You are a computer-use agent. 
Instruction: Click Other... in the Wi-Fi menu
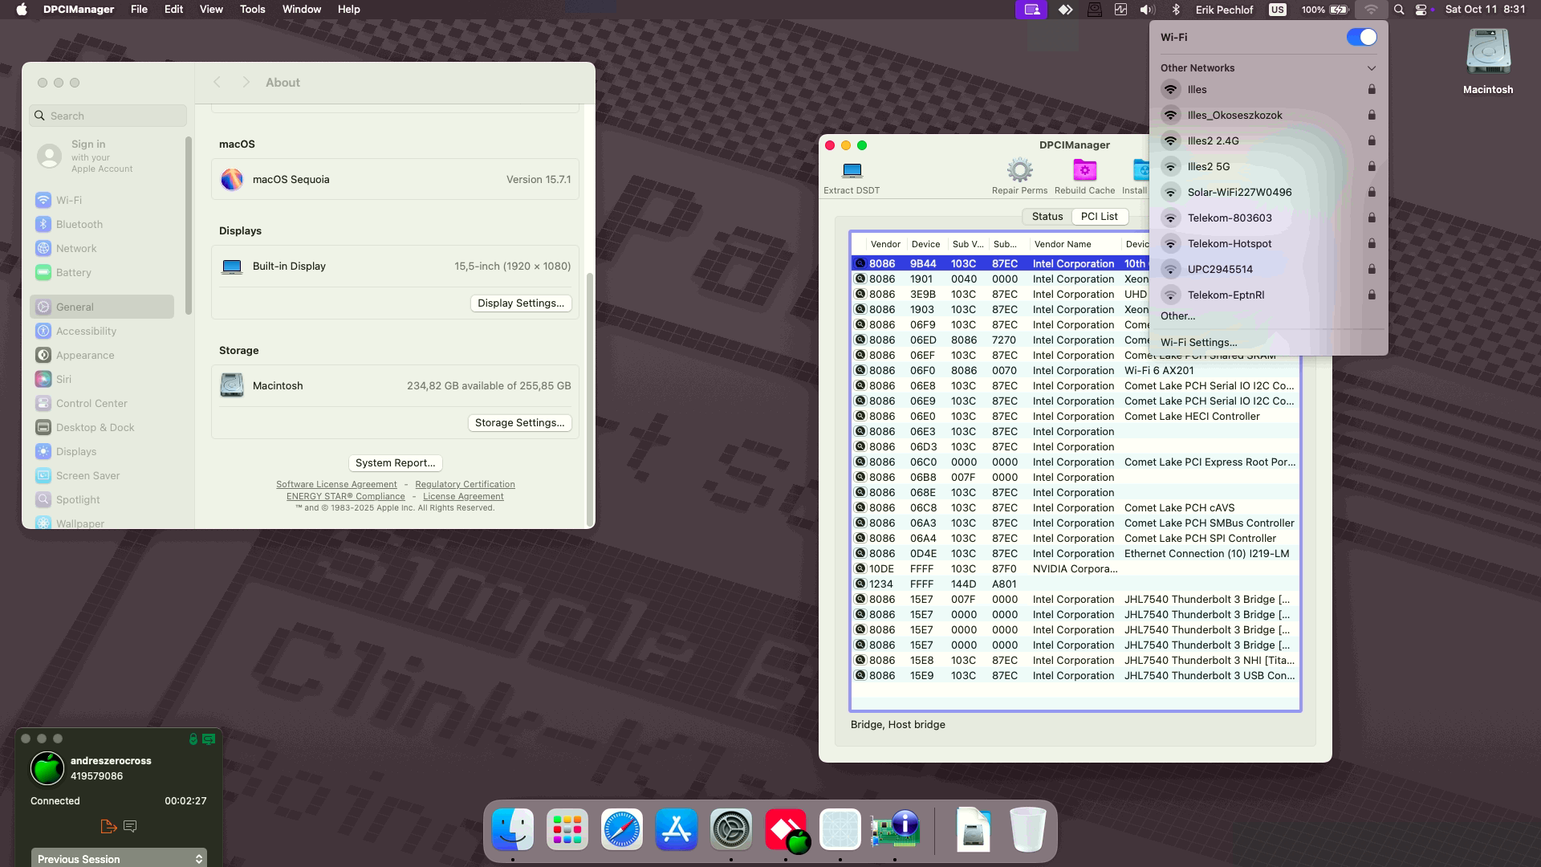1177,316
